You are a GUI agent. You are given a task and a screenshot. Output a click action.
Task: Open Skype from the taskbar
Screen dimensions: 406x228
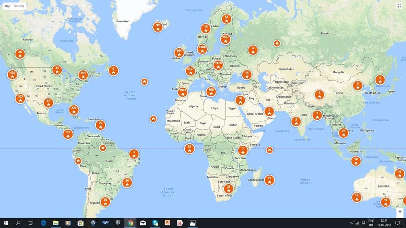point(155,223)
